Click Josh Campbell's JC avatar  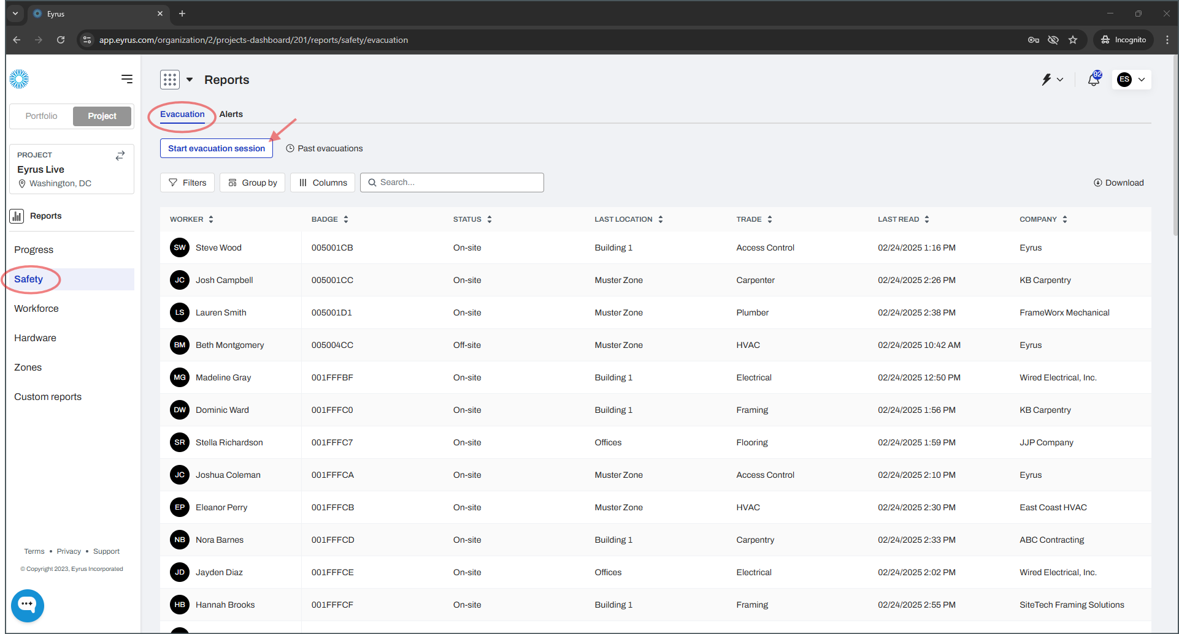coord(180,280)
